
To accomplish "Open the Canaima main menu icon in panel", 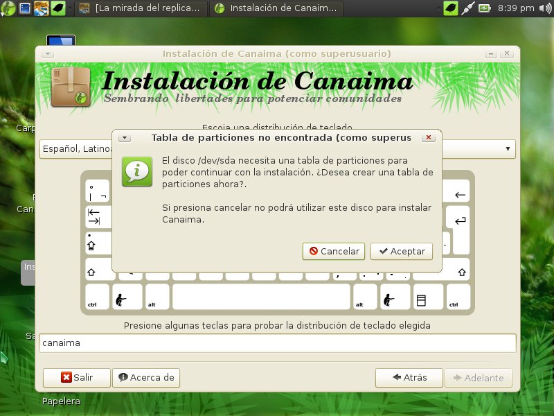I will [x=7, y=8].
